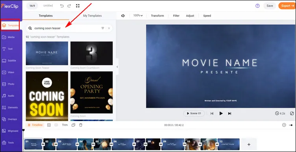Click the add scene icon beside Timeline
This screenshot has height=152, width=296.
pos(49,125)
